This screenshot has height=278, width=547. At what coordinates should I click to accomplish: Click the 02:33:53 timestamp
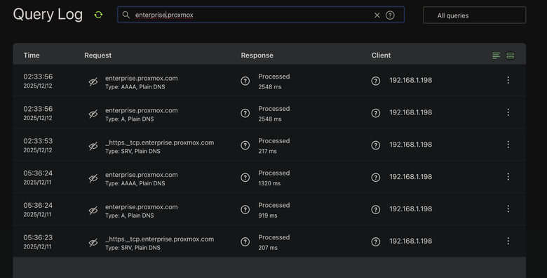click(x=38, y=141)
